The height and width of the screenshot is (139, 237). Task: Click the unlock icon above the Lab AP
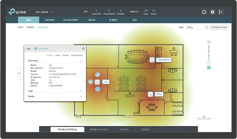tap(98, 75)
